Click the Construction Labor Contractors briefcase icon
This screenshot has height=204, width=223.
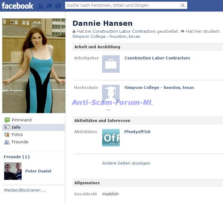pos(111,64)
